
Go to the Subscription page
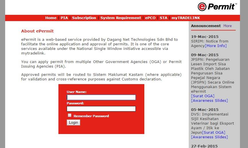(84, 18)
